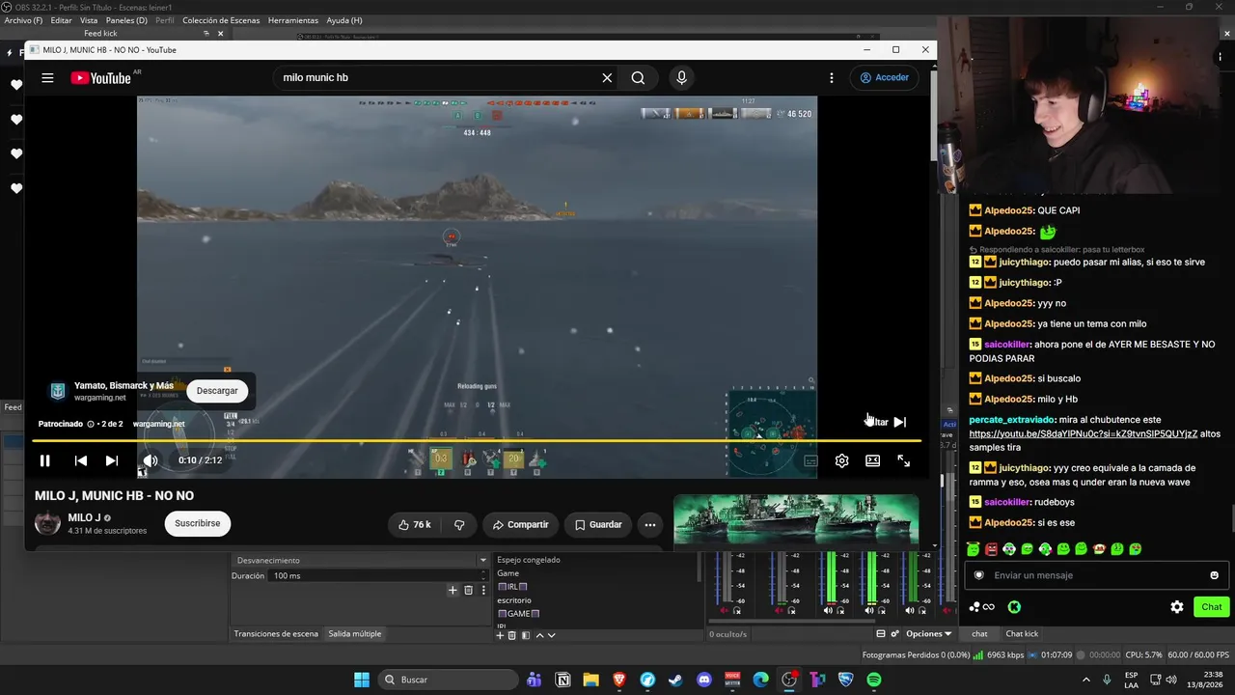Open the chat settings gear

1177,607
